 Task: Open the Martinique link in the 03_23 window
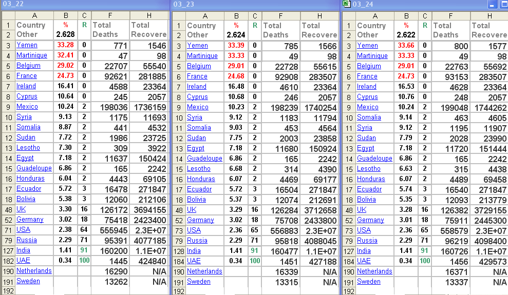click(x=202, y=55)
